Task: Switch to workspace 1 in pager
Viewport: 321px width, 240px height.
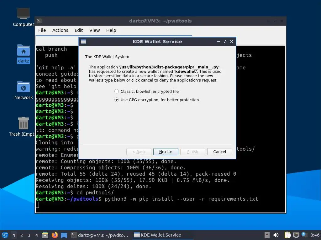Action: click(14, 235)
